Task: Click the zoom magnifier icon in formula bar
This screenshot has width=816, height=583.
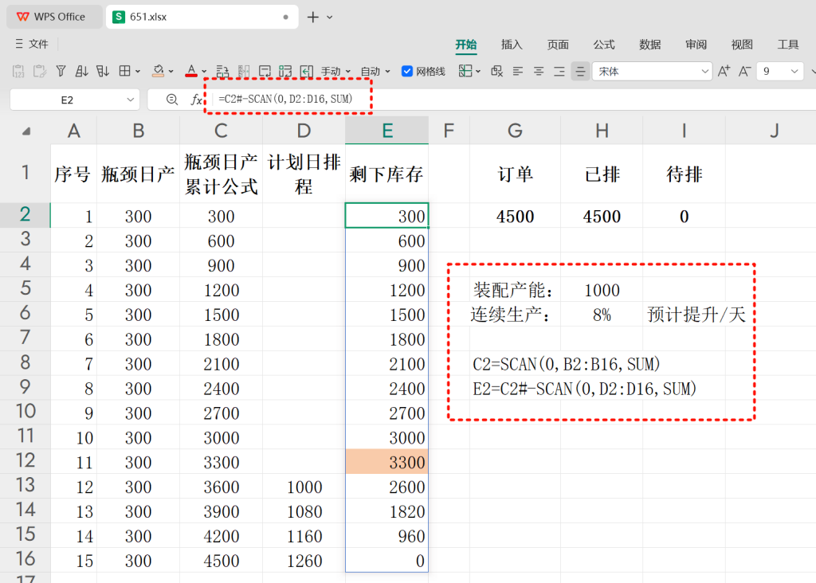Action: click(172, 100)
